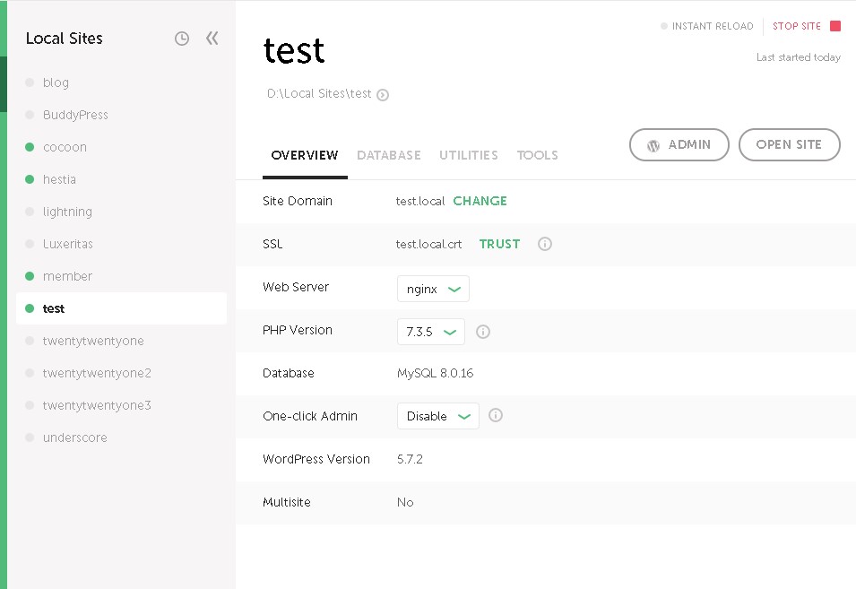Open the One-click Admin Disable dropdown
This screenshot has width=856, height=589.
[x=437, y=416]
